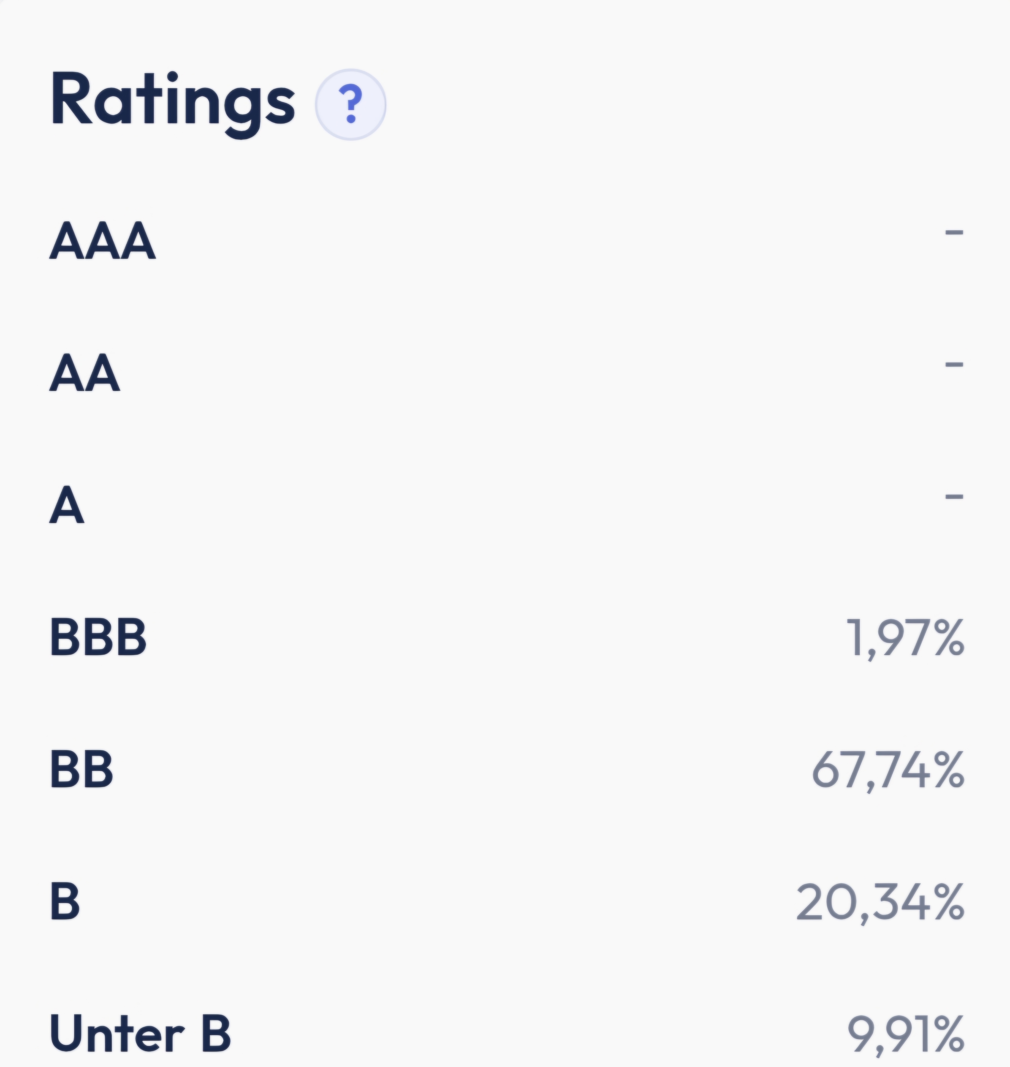Select the Unter B rating label

click(140, 1033)
